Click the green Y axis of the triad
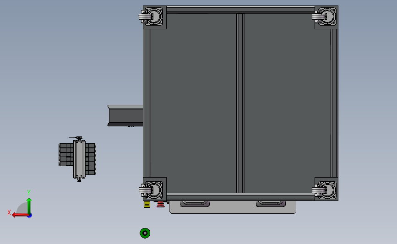Image resolution: width=397 pixels, height=244 pixels. pyautogui.click(x=29, y=206)
